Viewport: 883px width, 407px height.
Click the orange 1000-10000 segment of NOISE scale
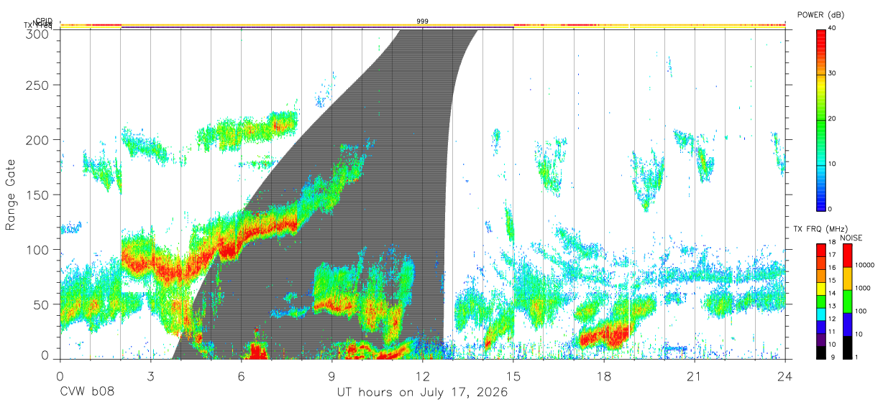(x=847, y=279)
